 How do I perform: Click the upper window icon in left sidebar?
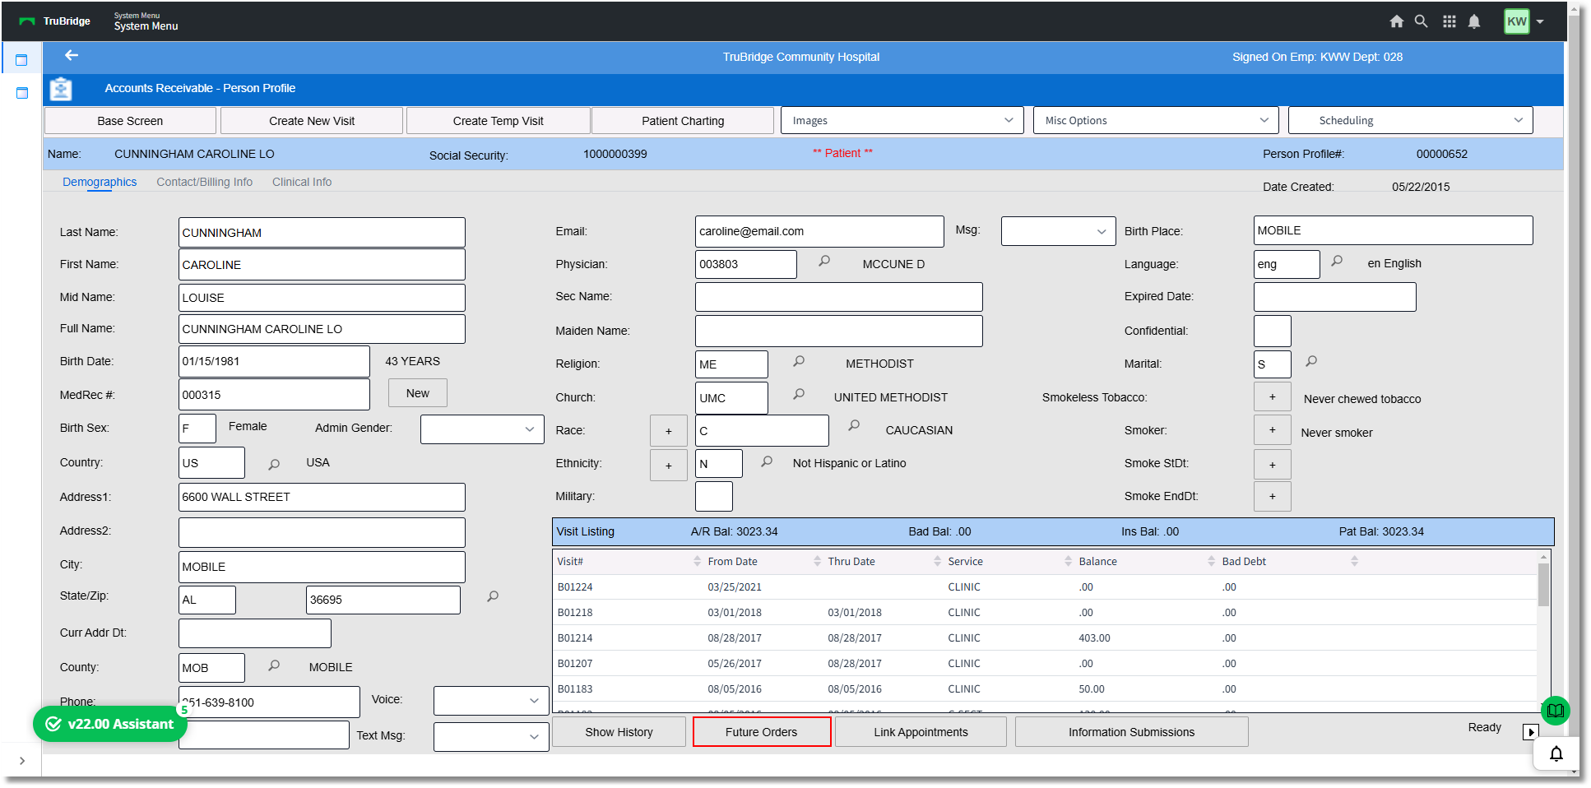click(x=21, y=60)
